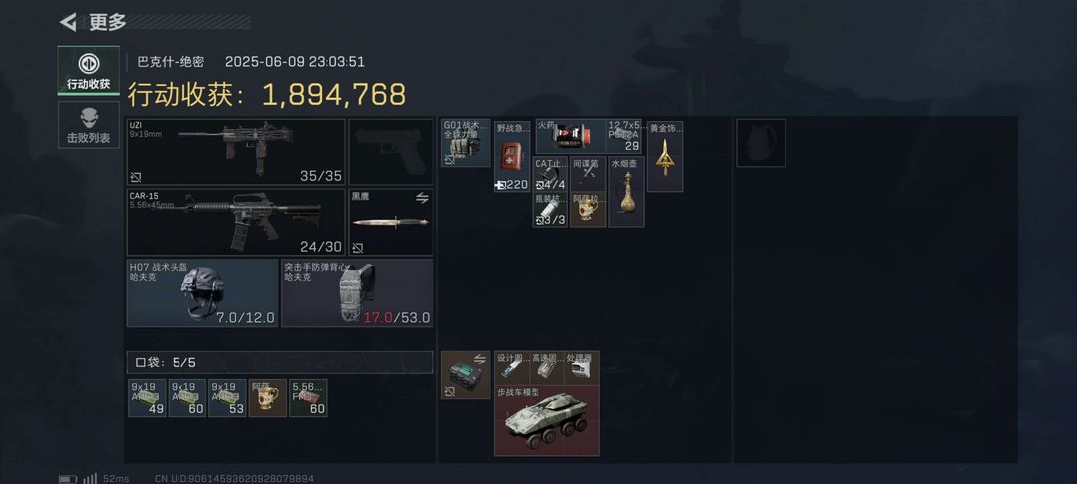The height and width of the screenshot is (484, 1077).
Task: Open the H07 战术头盔 helmet item
Action: click(x=202, y=292)
